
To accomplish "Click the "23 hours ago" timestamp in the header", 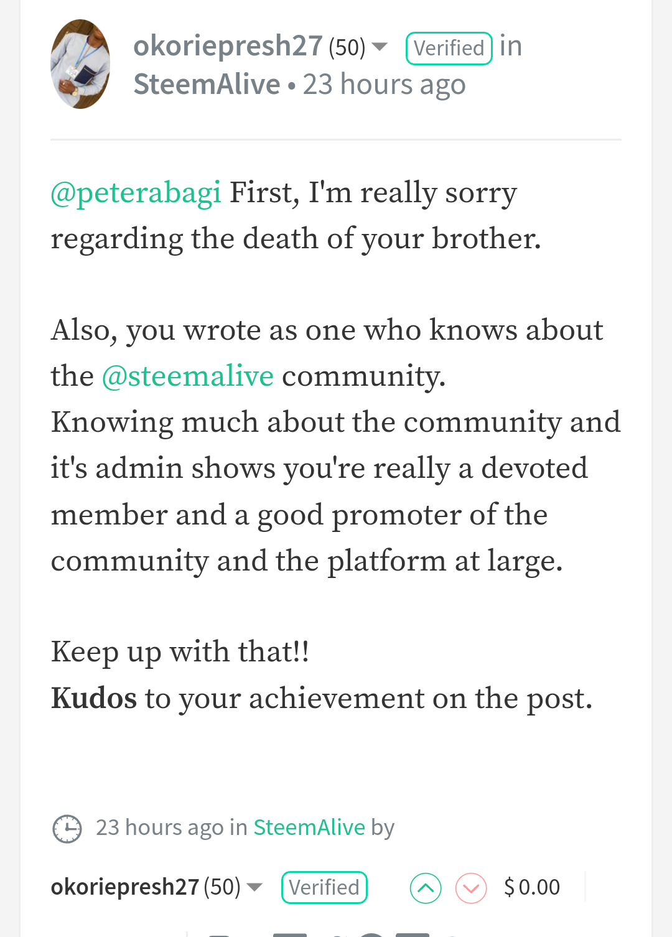I will 384,84.
